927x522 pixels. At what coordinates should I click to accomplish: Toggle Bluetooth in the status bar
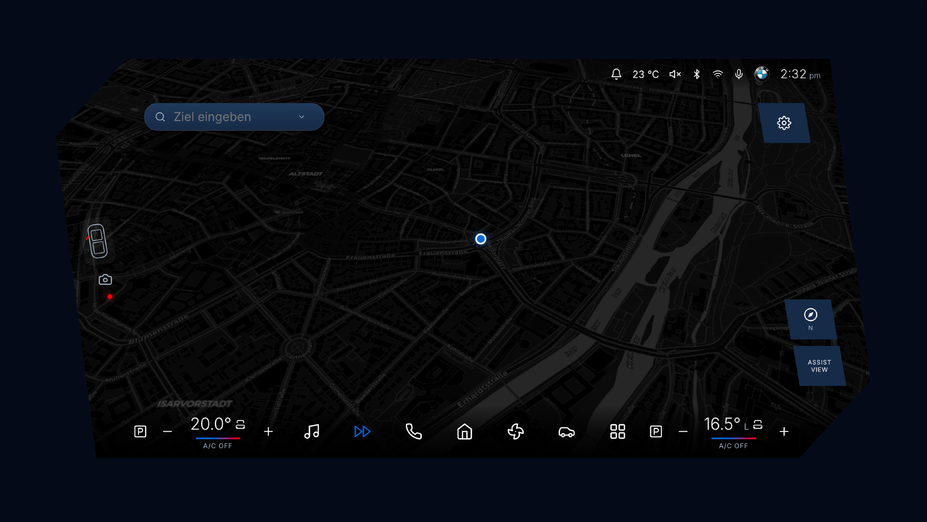(x=697, y=74)
